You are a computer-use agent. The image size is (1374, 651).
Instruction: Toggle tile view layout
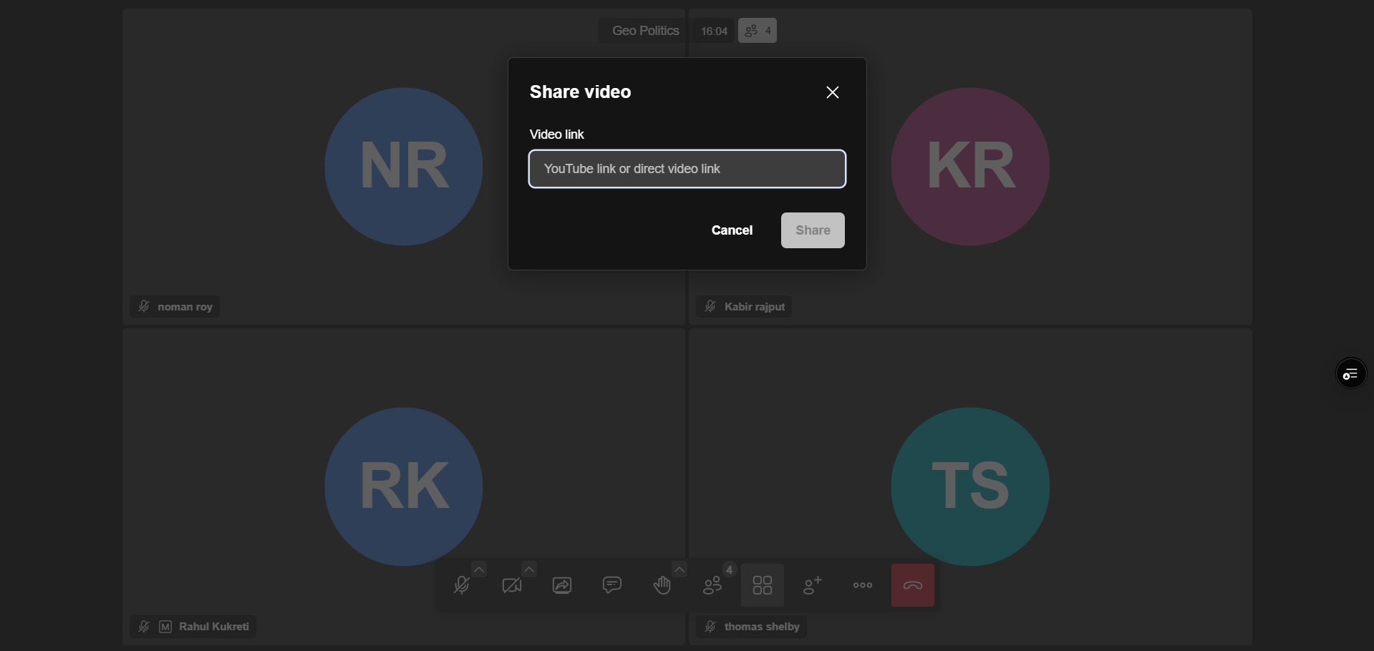[x=762, y=586]
